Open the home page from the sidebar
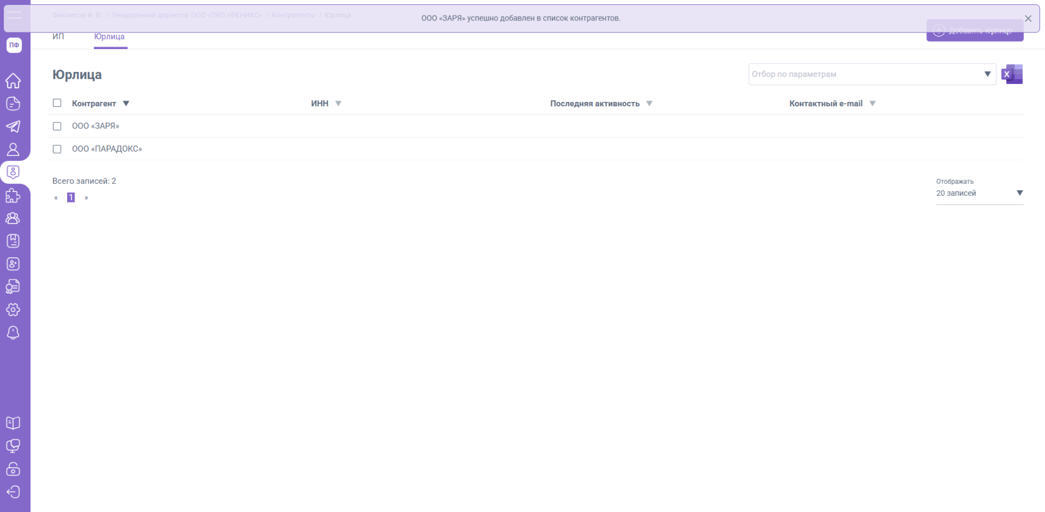Image resolution: width=1045 pixels, height=512 pixels. 13,81
